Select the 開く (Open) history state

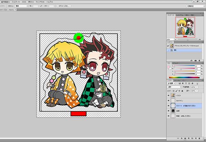[185, 50]
